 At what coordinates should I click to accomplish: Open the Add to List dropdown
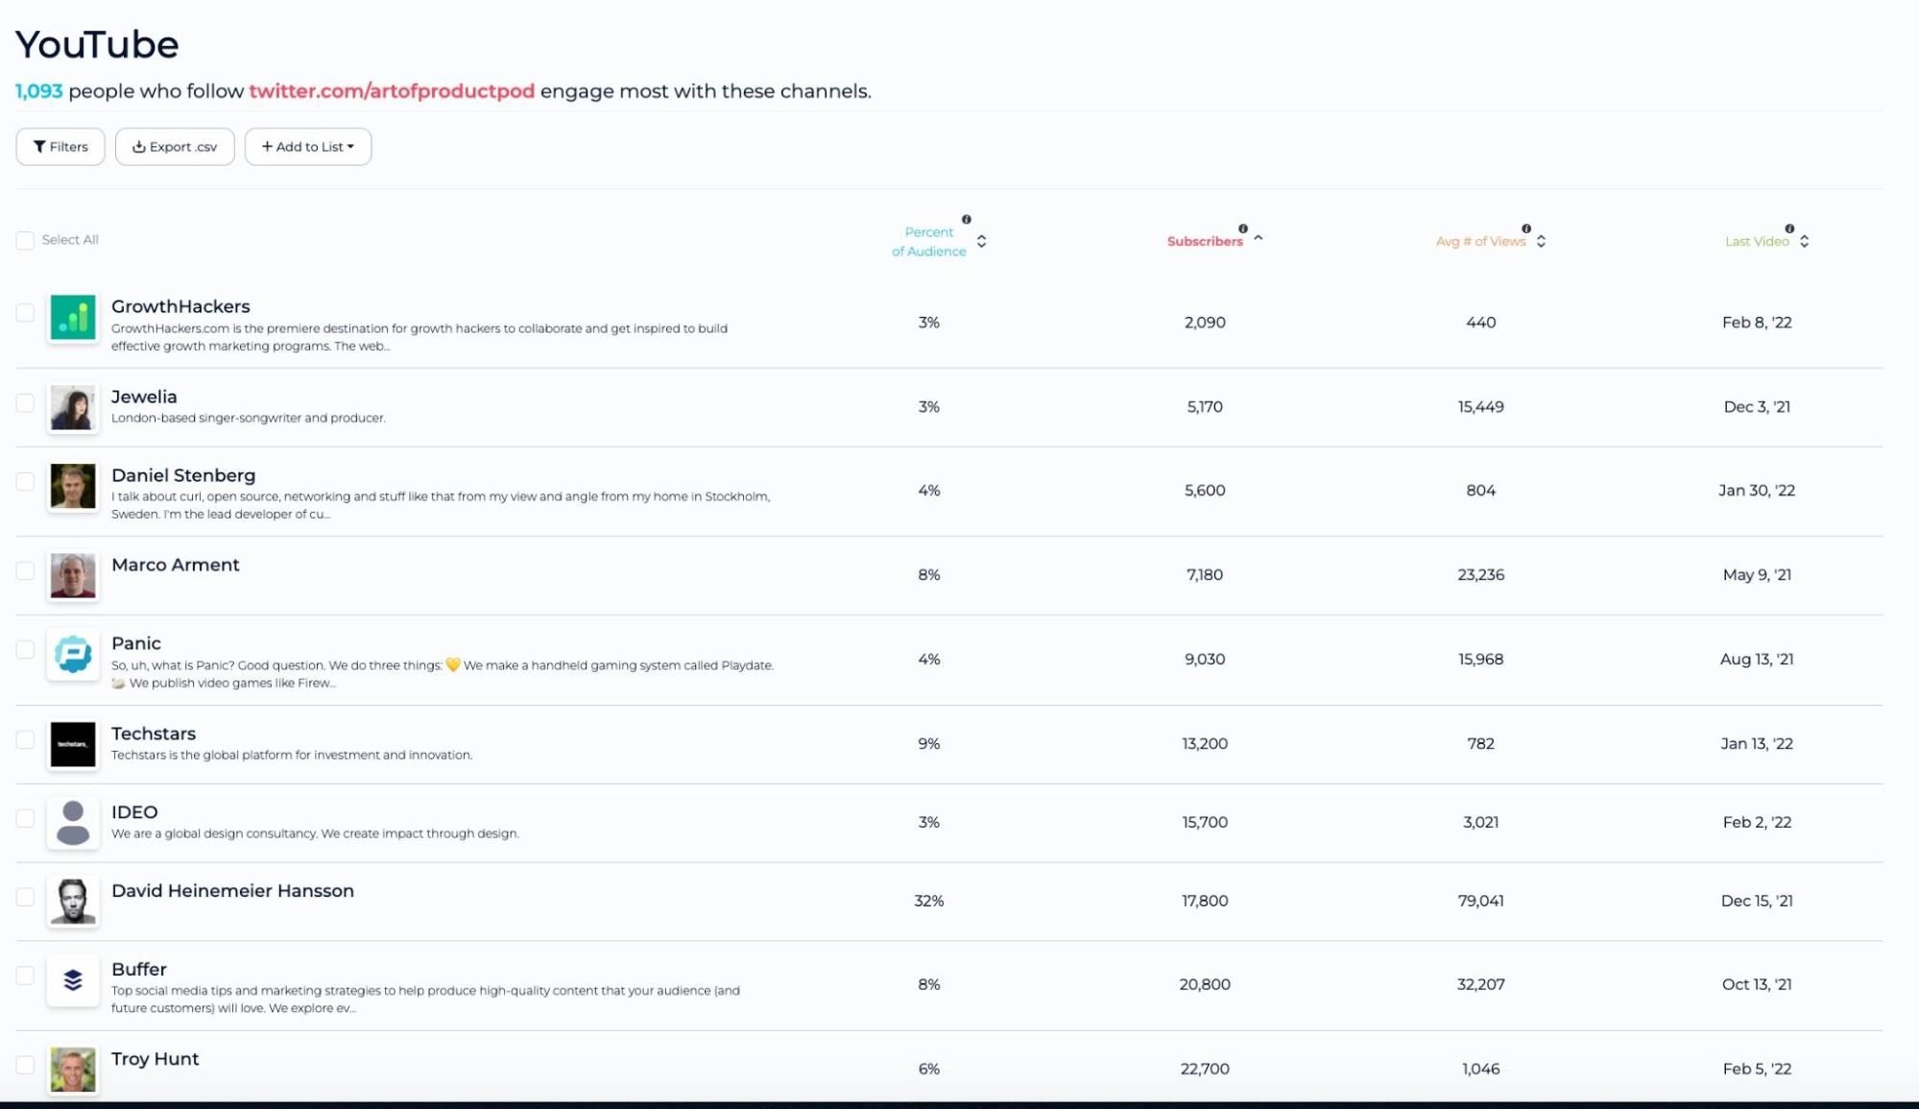pyautogui.click(x=307, y=147)
